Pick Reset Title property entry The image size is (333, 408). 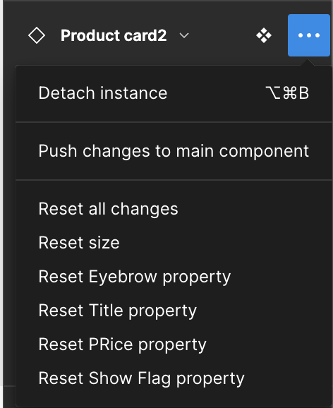pyautogui.click(x=174, y=311)
